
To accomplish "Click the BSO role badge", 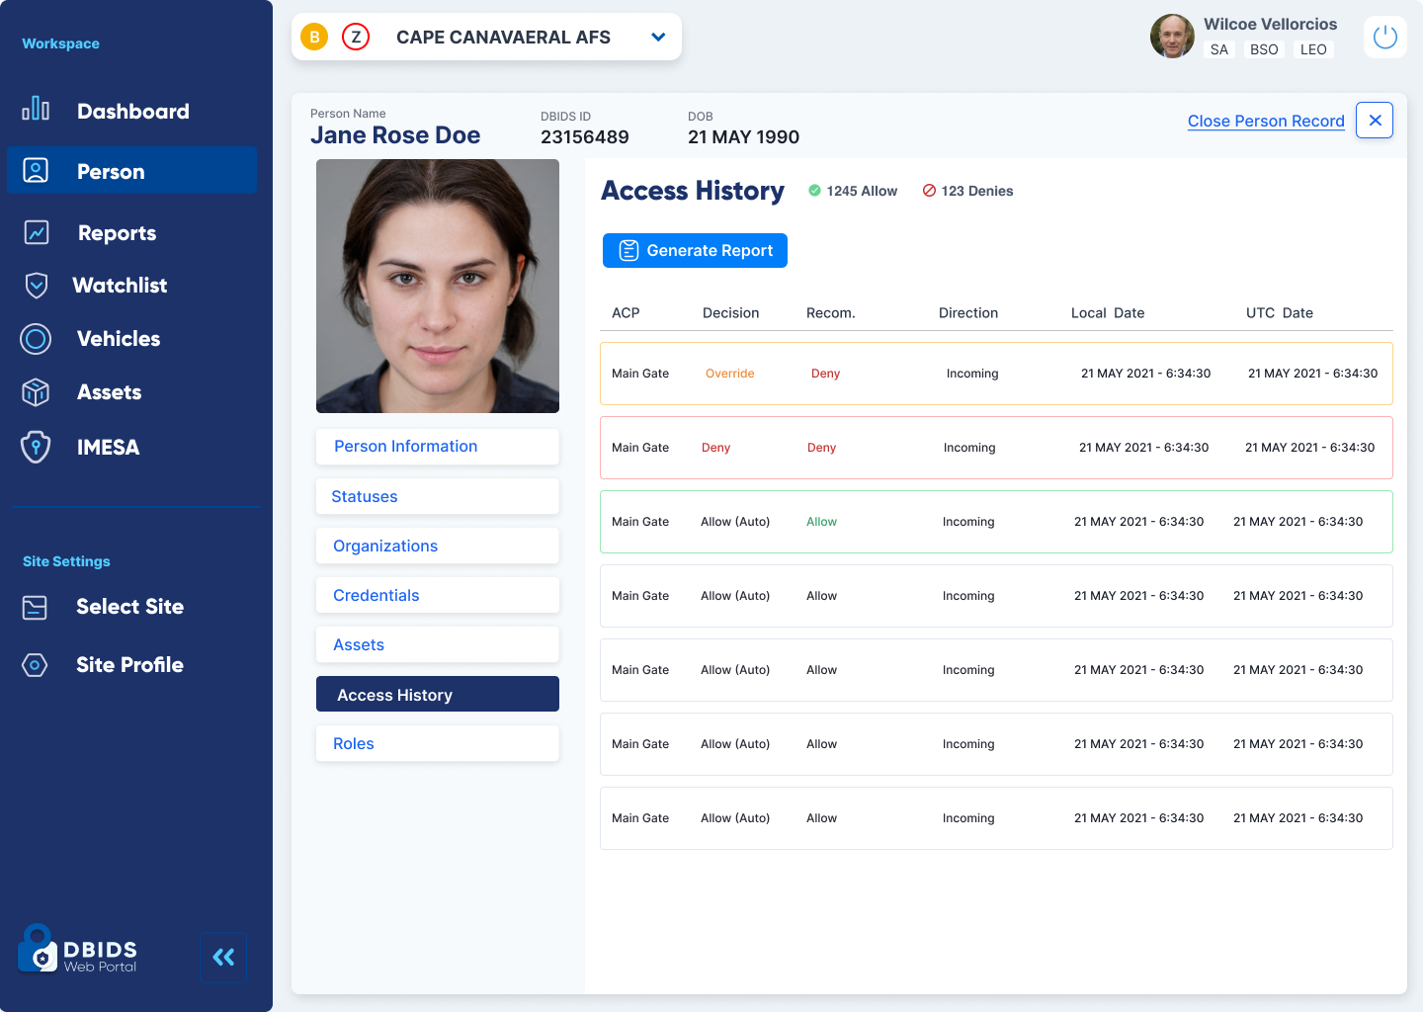I will [1264, 49].
